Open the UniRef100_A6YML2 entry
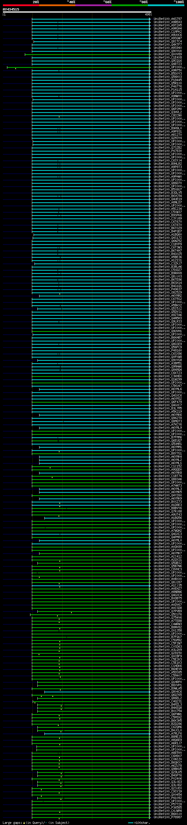This screenshot has width=187, height=825. 167,460
